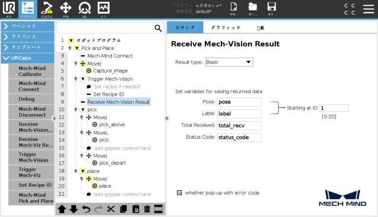Edit the Total Received variable field
The image size is (378, 217).
tap(239, 125)
